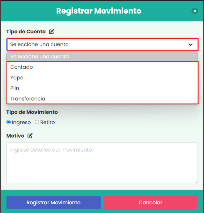Click the Tipo de Movimiento label
The height and width of the screenshot is (213, 204).
coord(32,112)
